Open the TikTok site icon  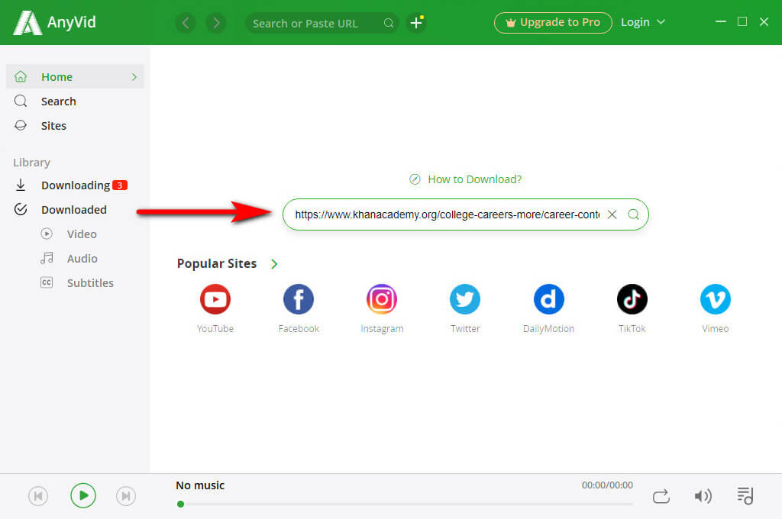(632, 300)
